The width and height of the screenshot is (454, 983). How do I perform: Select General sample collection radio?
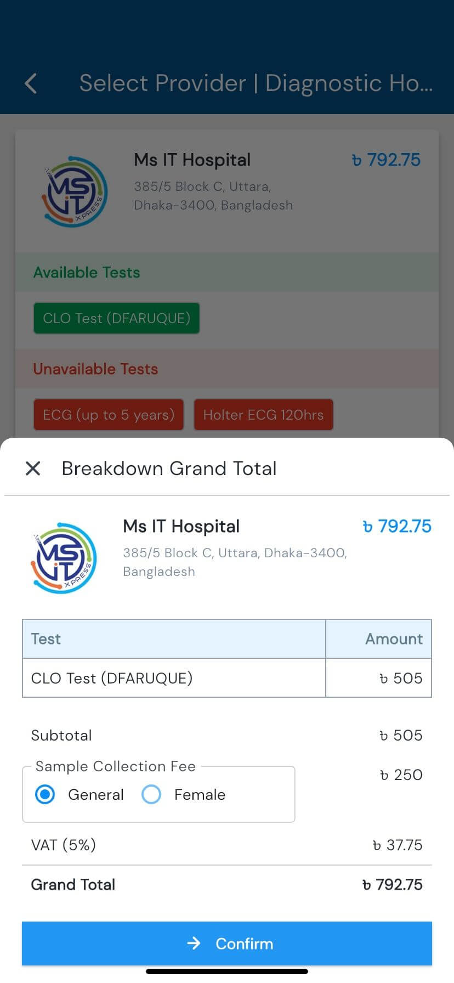(x=45, y=794)
